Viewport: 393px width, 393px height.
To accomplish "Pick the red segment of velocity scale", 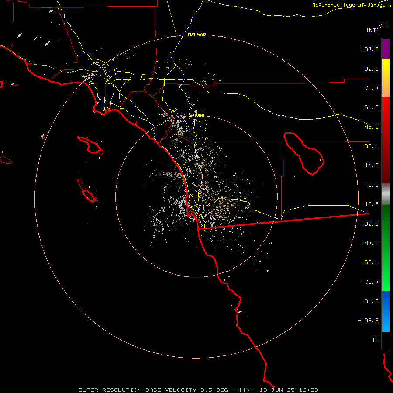I will click(x=386, y=140).
